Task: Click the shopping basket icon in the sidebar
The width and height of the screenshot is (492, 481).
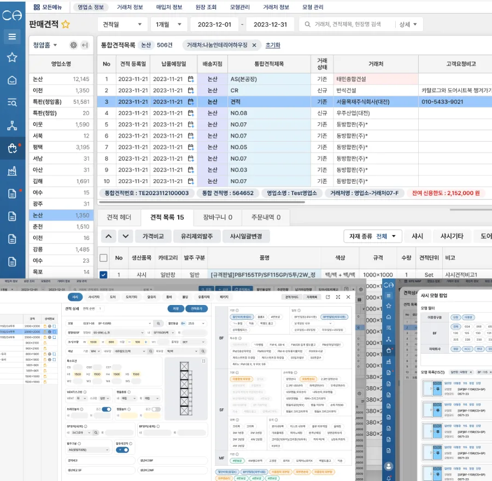Action: (x=12, y=148)
